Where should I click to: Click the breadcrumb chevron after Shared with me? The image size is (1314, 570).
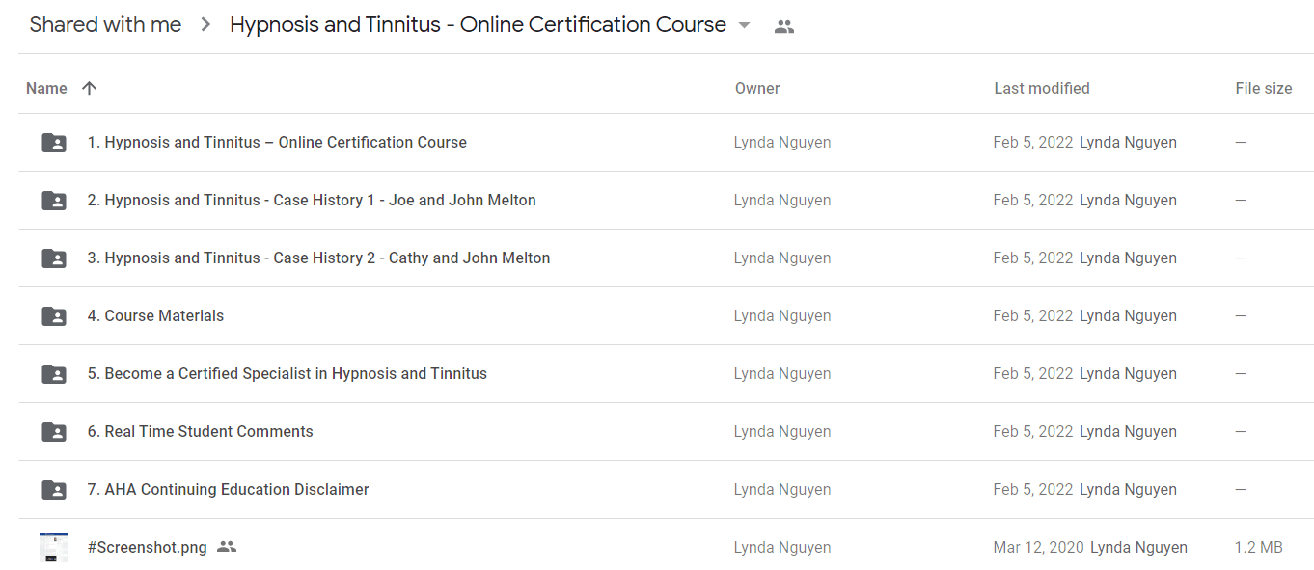[x=205, y=26]
